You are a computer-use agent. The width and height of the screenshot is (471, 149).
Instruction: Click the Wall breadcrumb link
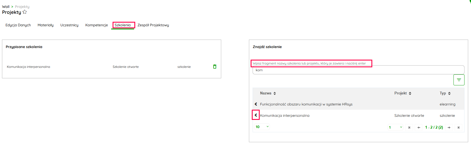[6, 7]
